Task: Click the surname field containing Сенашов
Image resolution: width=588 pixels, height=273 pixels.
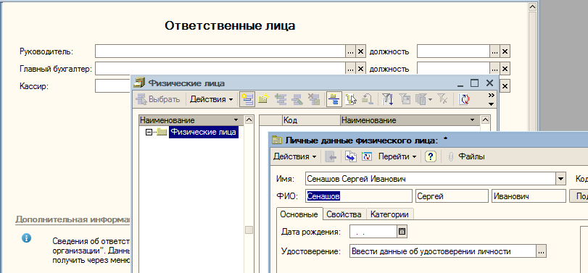Action: pos(358,196)
